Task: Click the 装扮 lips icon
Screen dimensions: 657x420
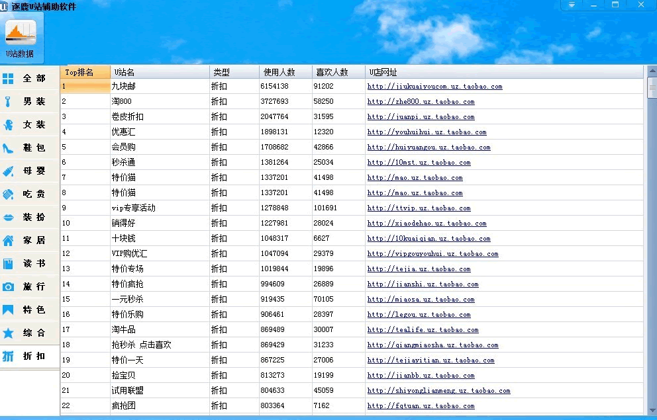Action: click(x=8, y=218)
